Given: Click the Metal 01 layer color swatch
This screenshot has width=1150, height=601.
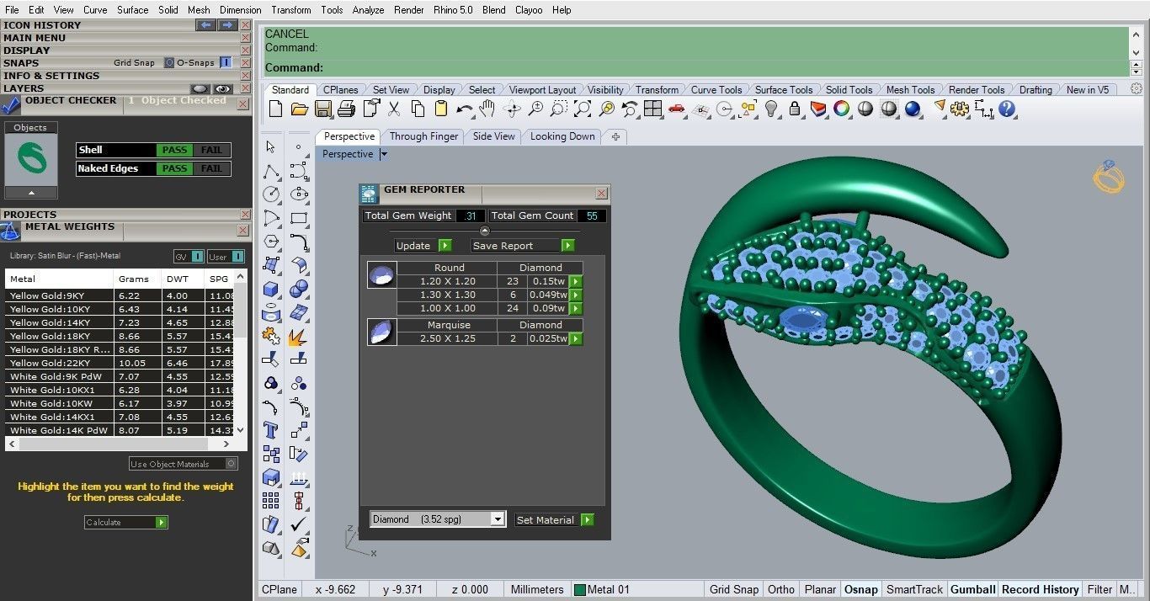Looking at the screenshot, I should [x=579, y=589].
